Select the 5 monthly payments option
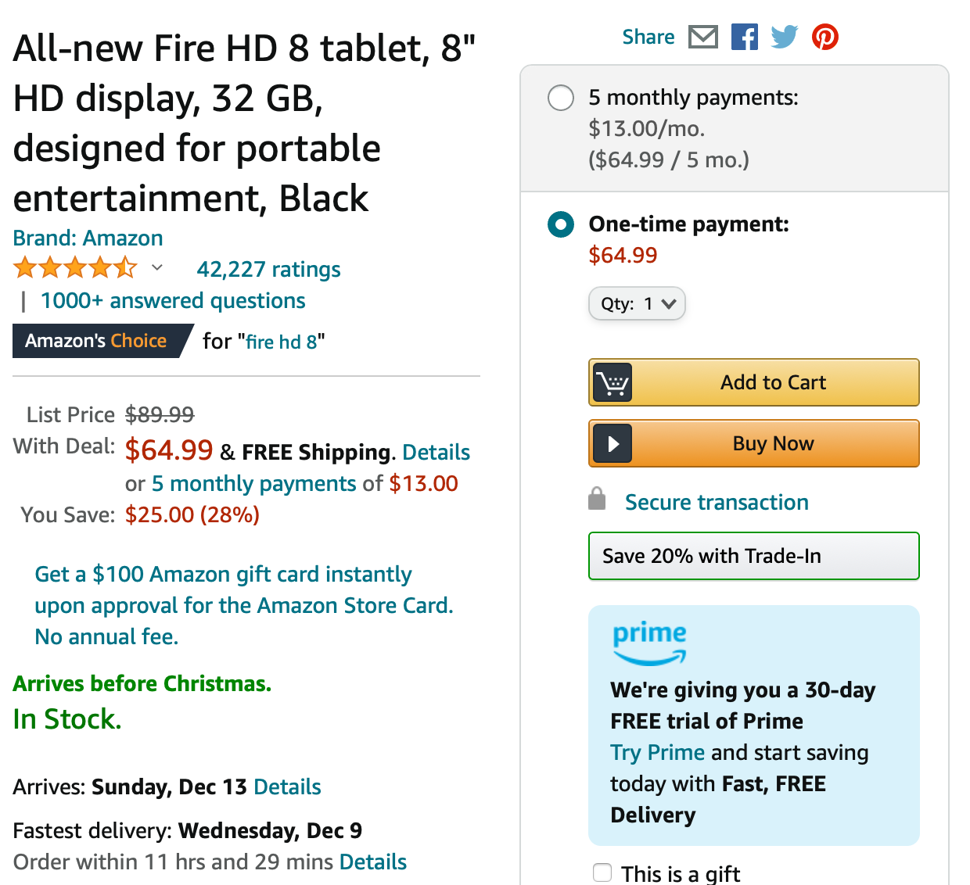Image resolution: width=970 pixels, height=885 pixels. [561, 98]
